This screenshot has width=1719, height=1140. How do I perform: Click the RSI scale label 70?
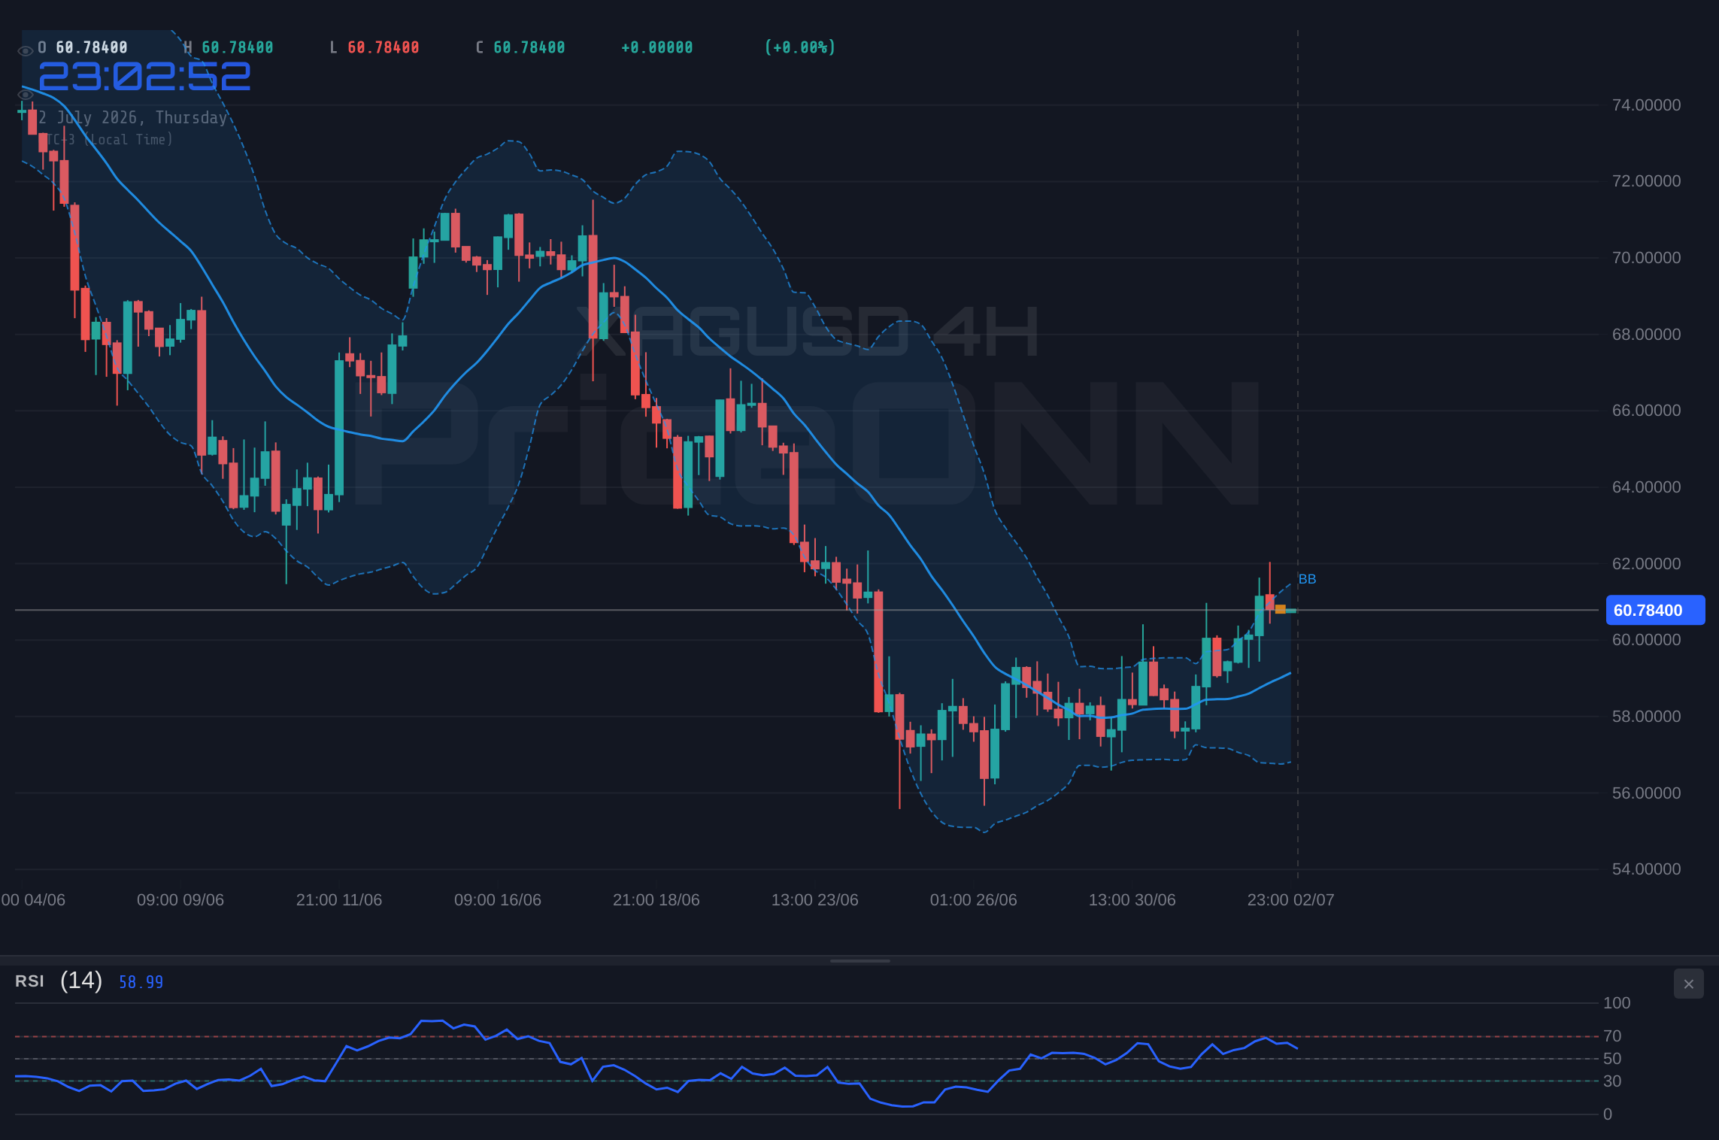[1612, 1036]
